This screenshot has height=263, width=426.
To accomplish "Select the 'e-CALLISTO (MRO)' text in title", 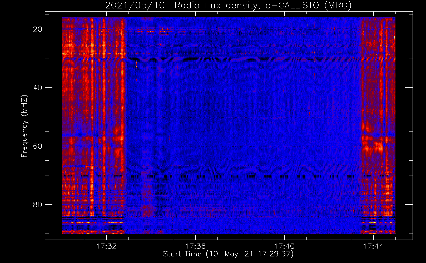I will tap(308, 6).
